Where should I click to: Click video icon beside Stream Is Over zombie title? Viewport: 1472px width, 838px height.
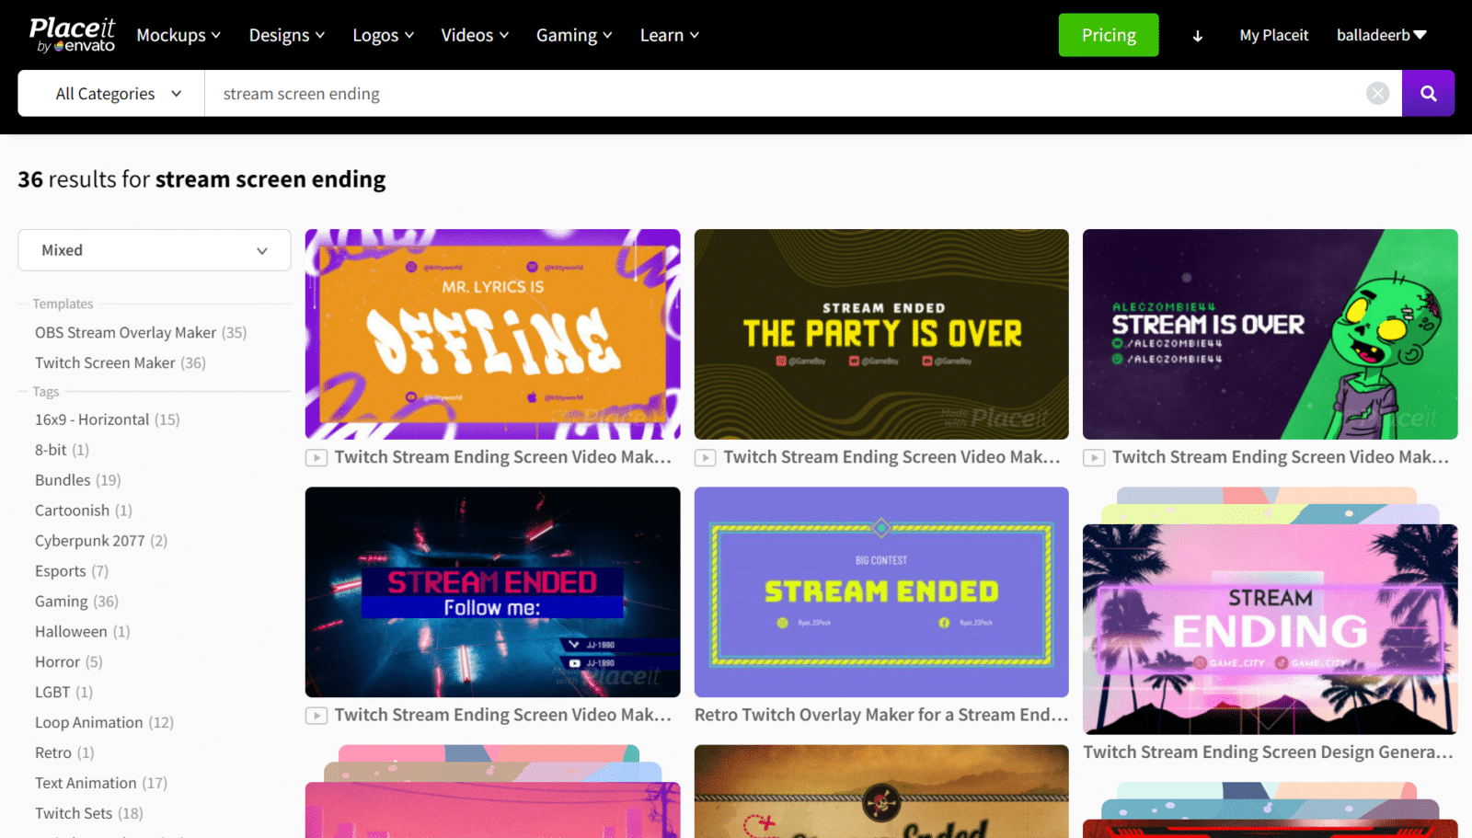(1094, 457)
